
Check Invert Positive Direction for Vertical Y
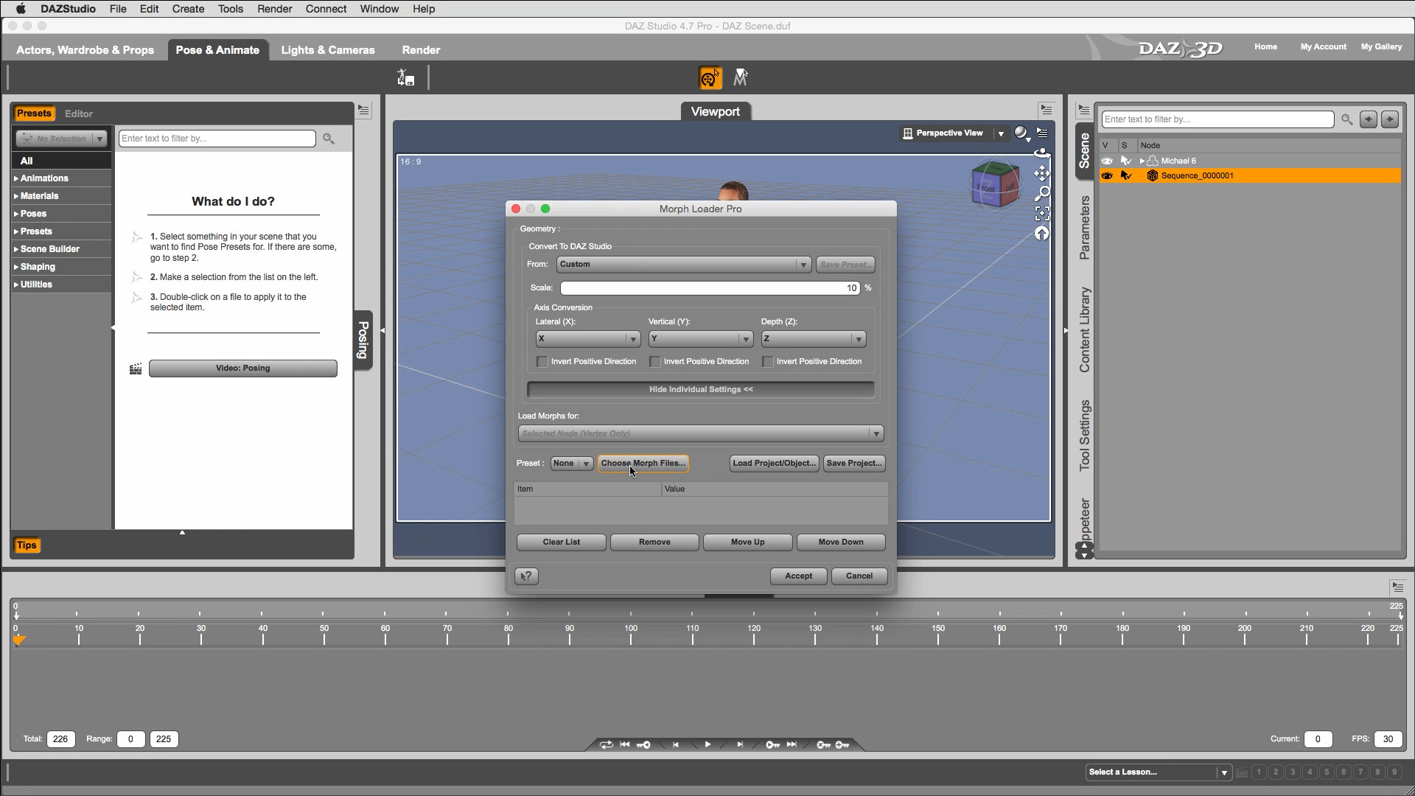[655, 362]
